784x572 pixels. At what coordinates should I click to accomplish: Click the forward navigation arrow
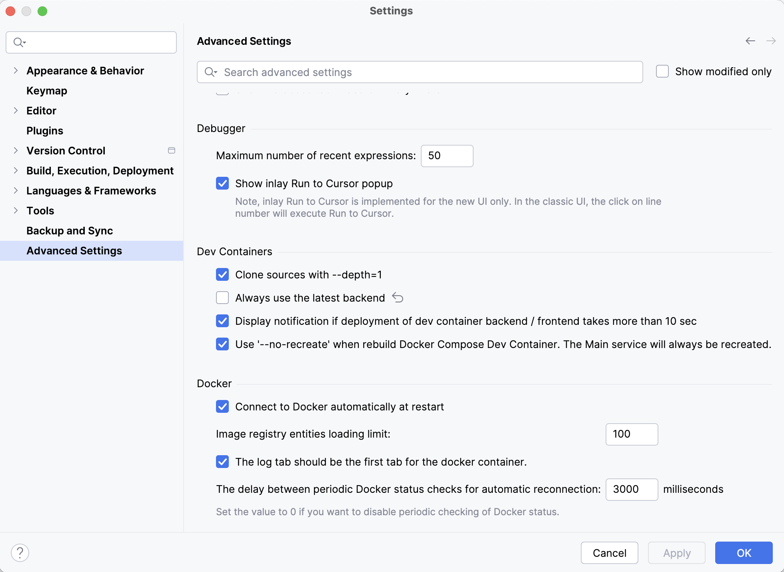point(771,41)
